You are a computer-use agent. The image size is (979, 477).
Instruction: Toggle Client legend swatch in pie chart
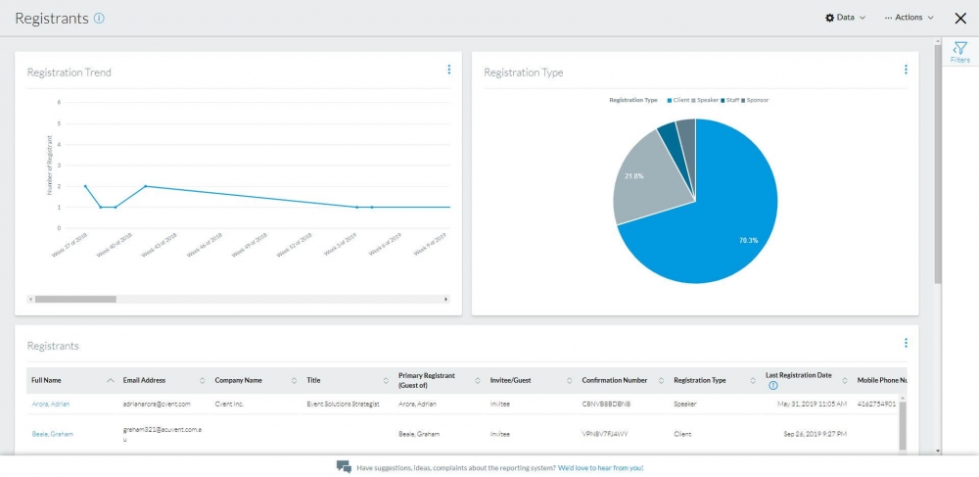670,100
